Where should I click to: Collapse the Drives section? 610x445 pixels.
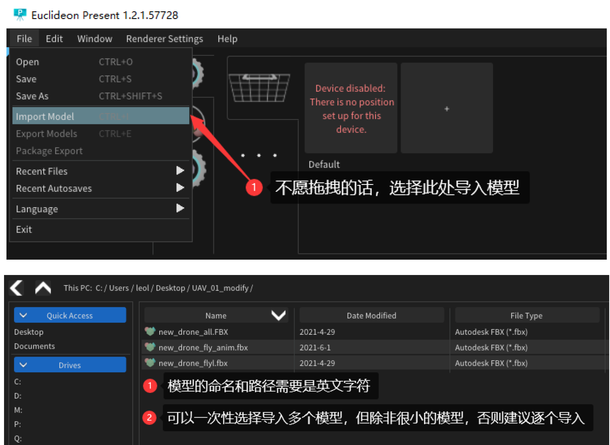click(70, 365)
